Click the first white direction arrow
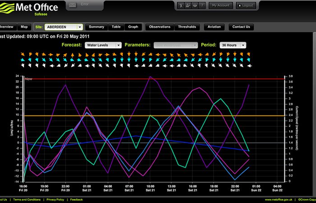This screenshot has height=203, width=316. point(23,65)
